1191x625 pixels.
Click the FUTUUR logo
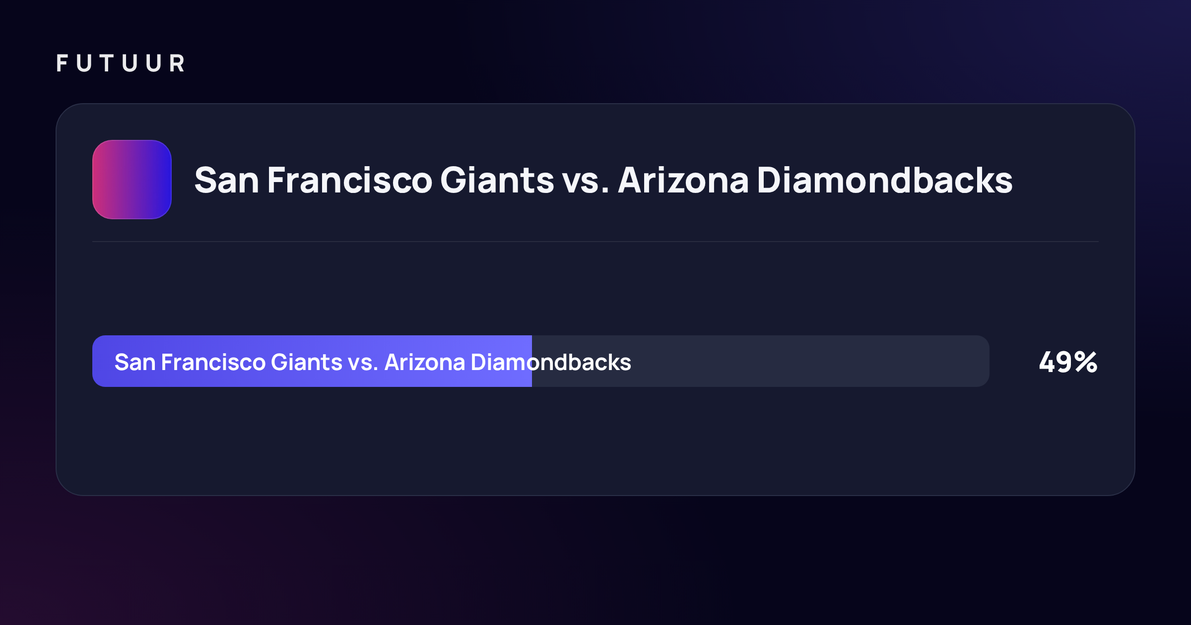[x=121, y=63]
